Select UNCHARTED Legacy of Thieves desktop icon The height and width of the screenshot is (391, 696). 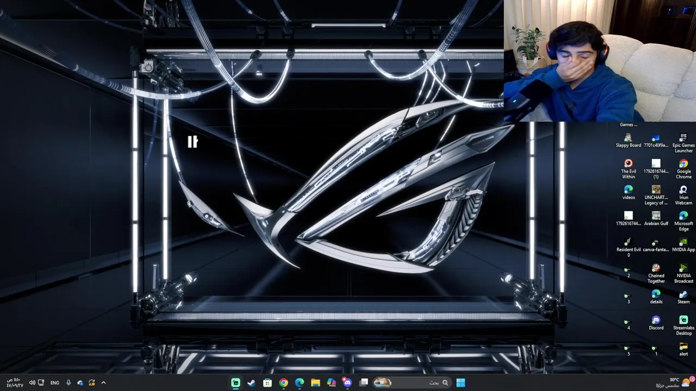click(x=656, y=195)
